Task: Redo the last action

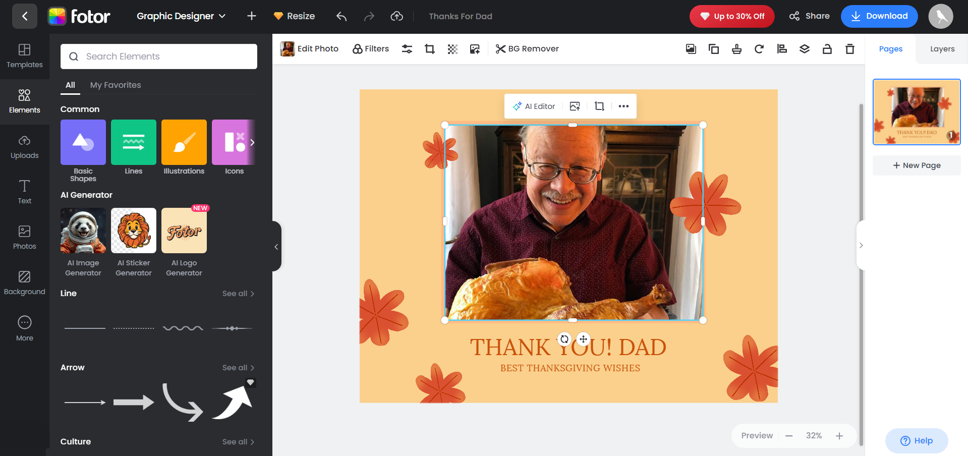Action: coord(369,16)
